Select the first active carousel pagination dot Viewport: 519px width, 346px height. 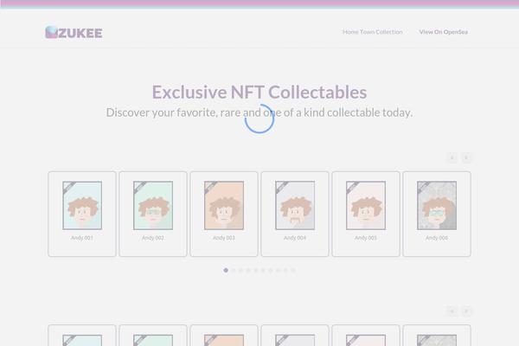click(x=226, y=270)
